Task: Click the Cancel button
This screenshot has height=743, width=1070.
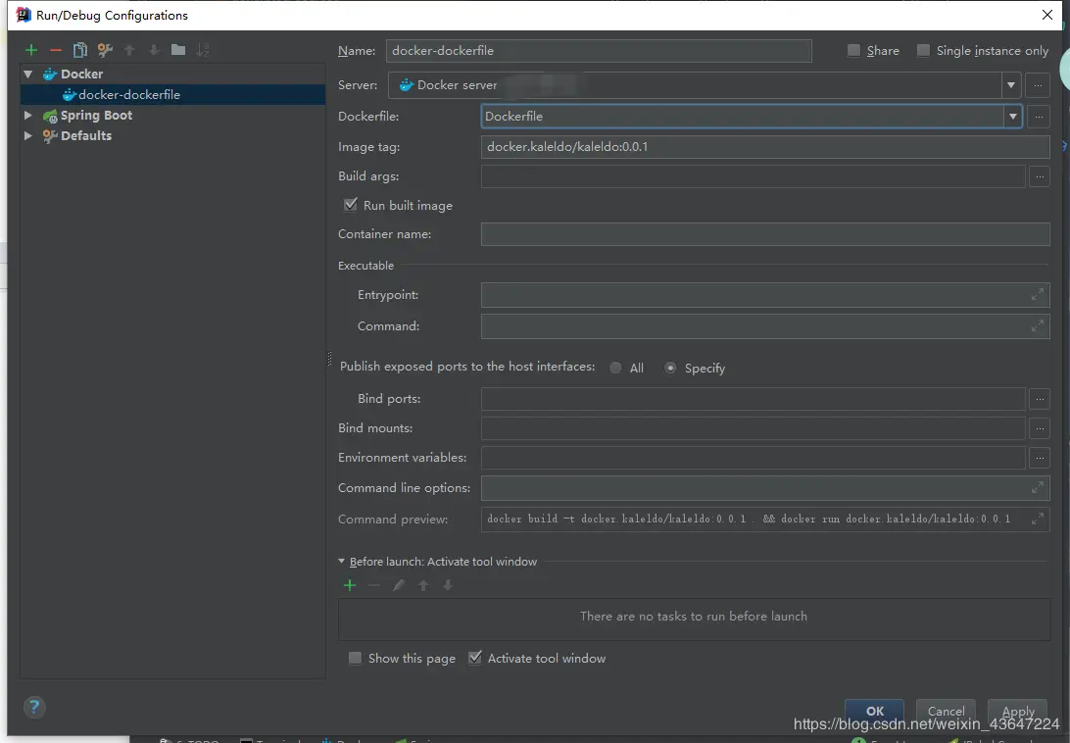Action: 946,711
